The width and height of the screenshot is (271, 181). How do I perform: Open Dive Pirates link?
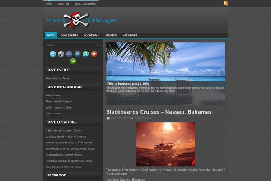53,95
